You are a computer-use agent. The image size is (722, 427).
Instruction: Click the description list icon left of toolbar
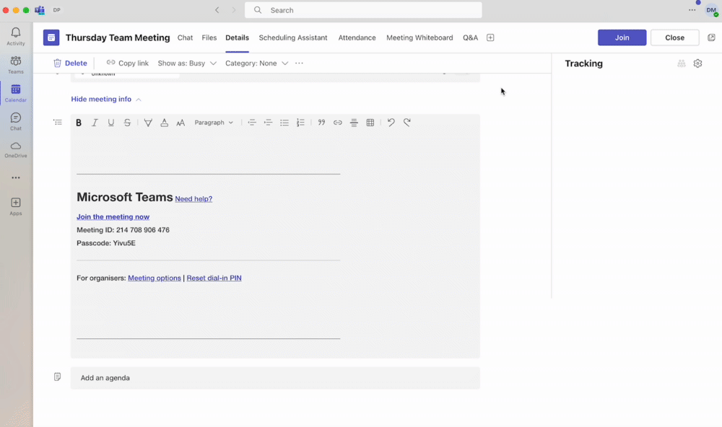tap(58, 123)
